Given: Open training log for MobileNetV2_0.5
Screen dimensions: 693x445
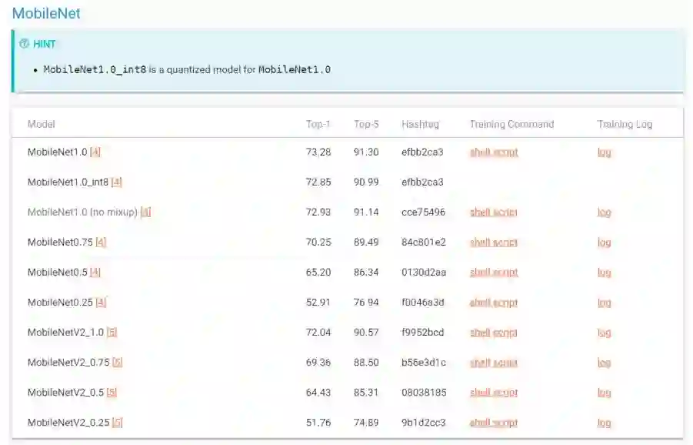Looking at the screenshot, I should click(604, 393).
